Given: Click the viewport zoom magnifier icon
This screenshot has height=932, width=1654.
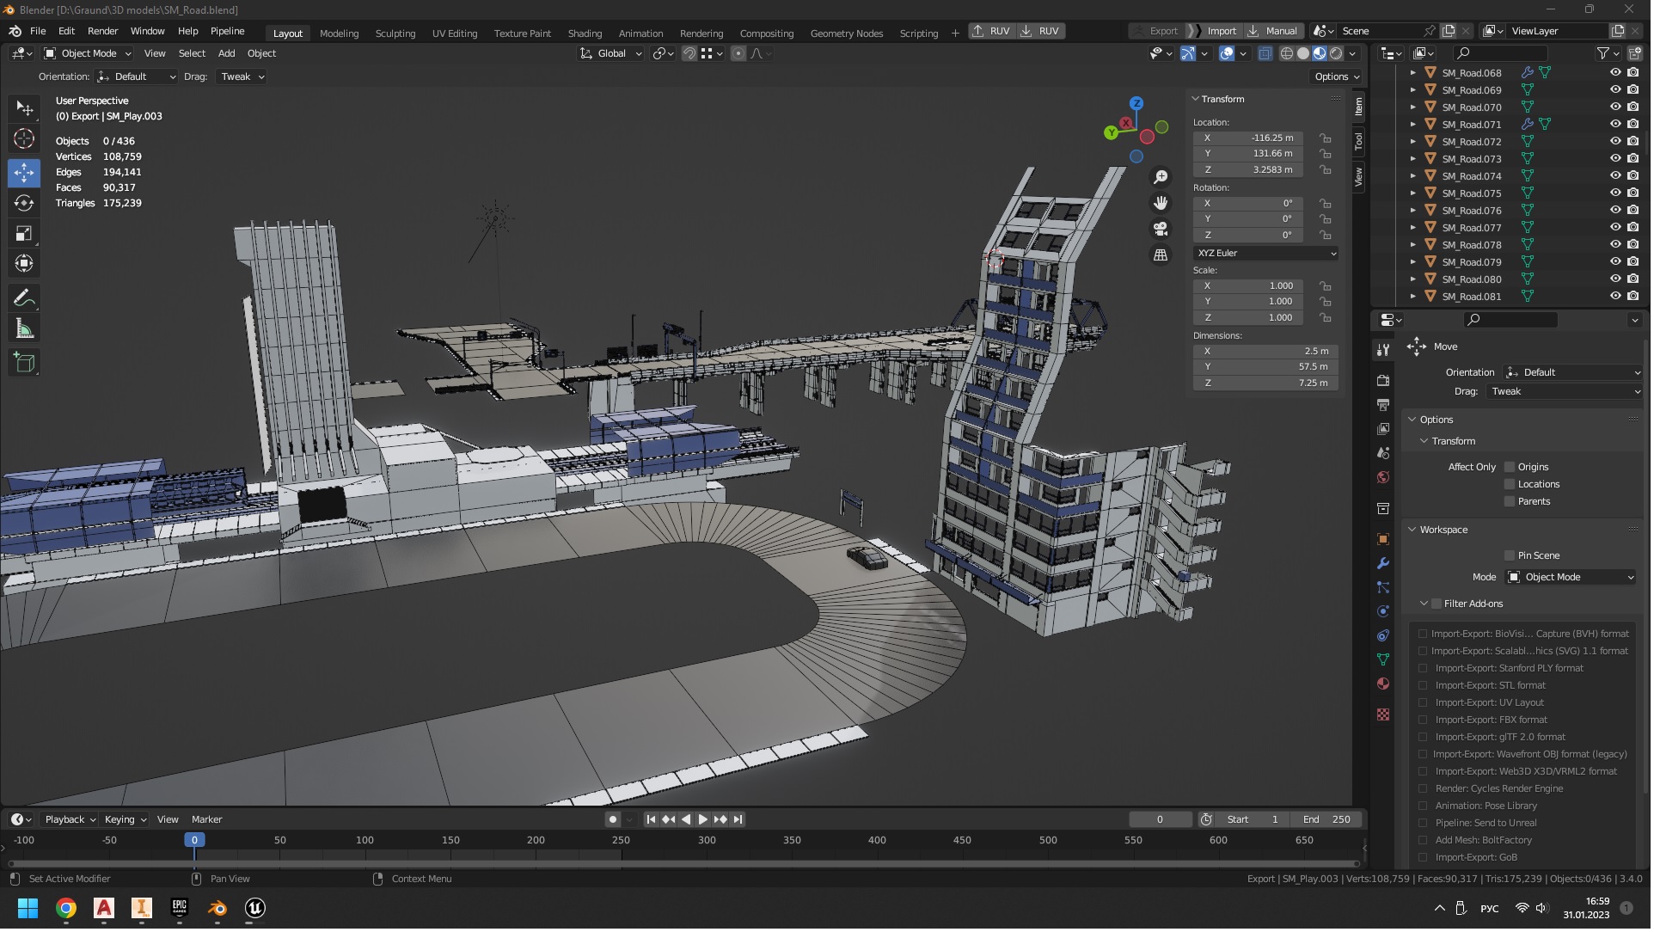Looking at the screenshot, I should pyautogui.click(x=1162, y=177).
